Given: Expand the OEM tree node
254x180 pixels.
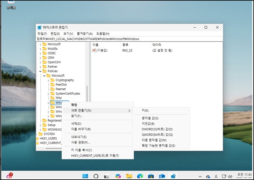Looking at the screenshot, I should tap(40, 58).
